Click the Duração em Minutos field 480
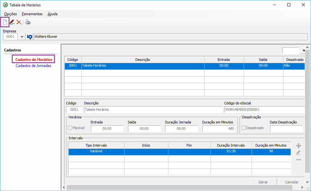Viewport: 311px width, 191px height. 219,128
